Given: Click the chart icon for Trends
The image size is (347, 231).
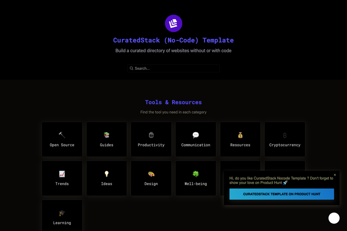Looking at the screenshot, I should point(62,174).
